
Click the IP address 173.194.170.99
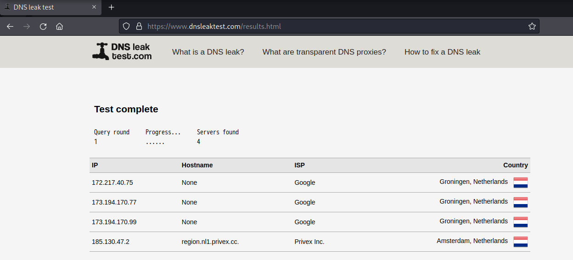(114, 222)
